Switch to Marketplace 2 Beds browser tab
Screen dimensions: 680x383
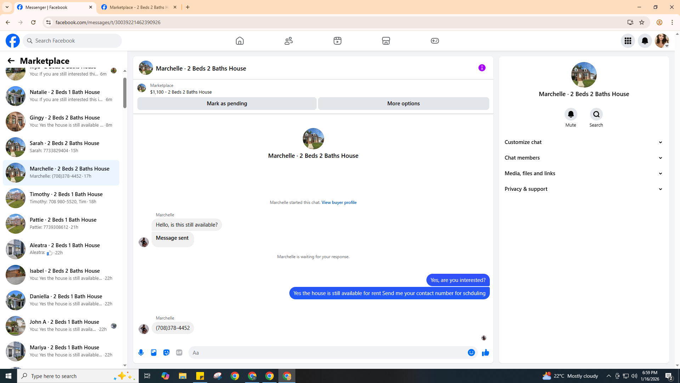[x=139, y=7]
